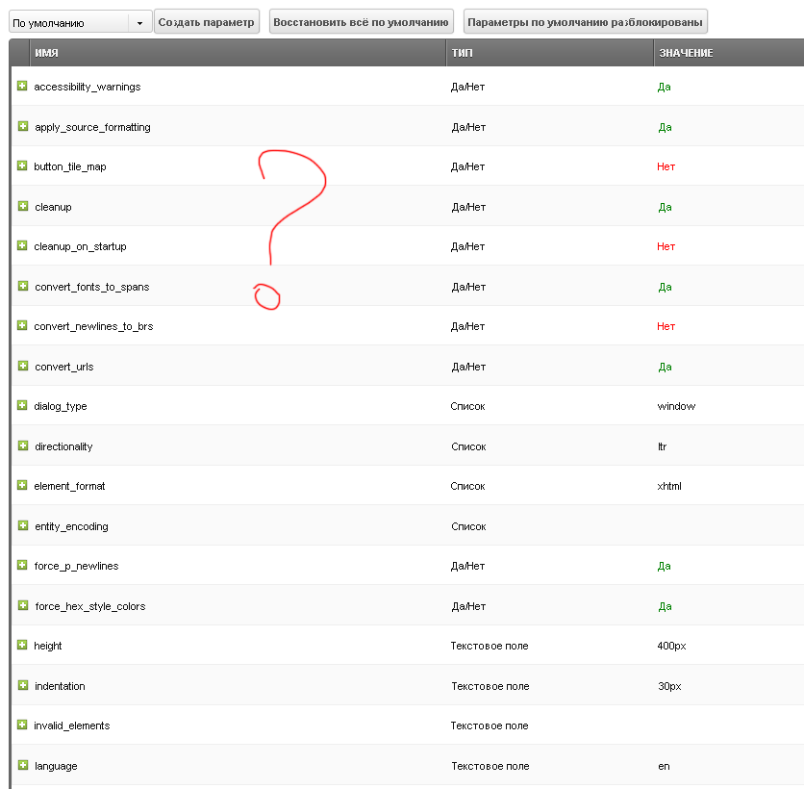Expand the button_tile_map row plus icon
Viewport: 804px width, 789px height.
point(22,165)
